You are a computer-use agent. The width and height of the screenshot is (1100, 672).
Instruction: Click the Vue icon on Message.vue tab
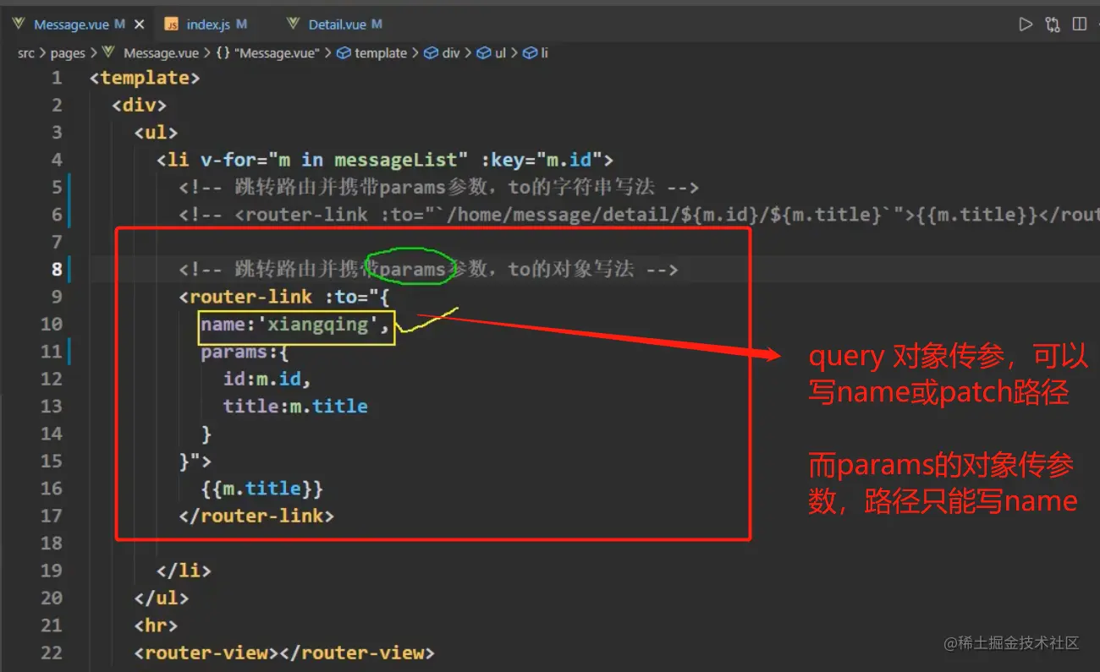tap(19, 25)
